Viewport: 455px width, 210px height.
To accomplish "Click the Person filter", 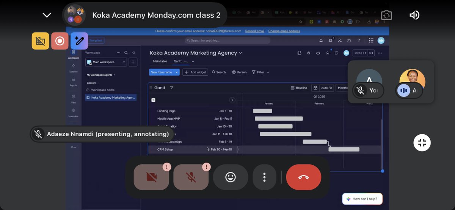I will pyautogui.click(x=239, y=72).
